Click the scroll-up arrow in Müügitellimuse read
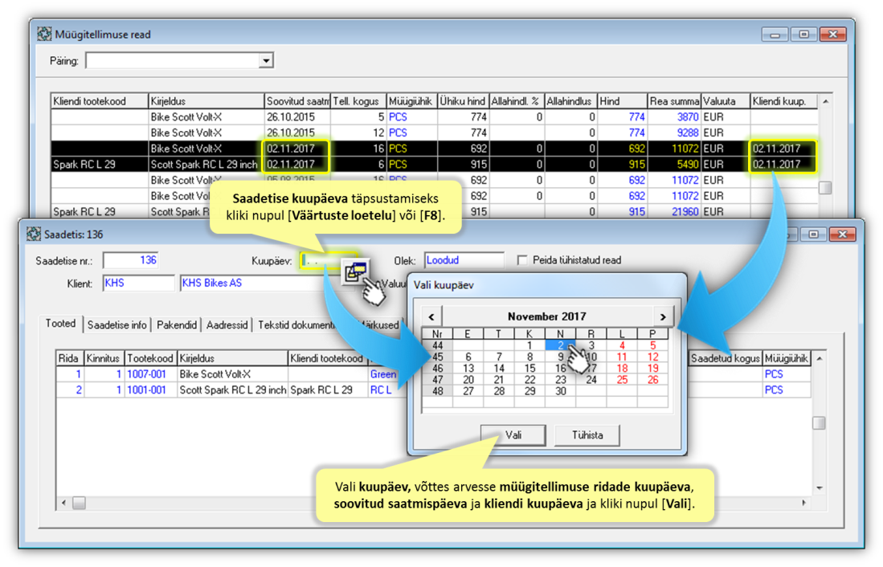The width and height of the screenshot is (883, 567). pos(826,101)
